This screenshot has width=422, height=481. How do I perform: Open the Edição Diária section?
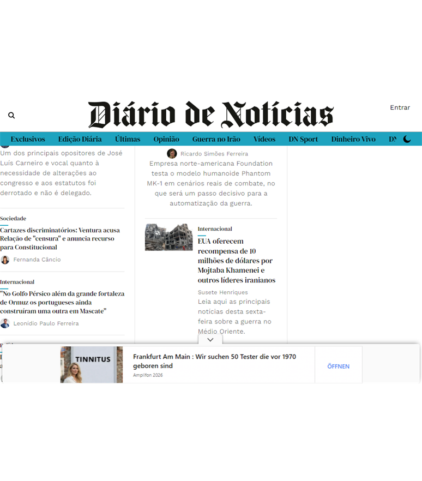point(80,139)
